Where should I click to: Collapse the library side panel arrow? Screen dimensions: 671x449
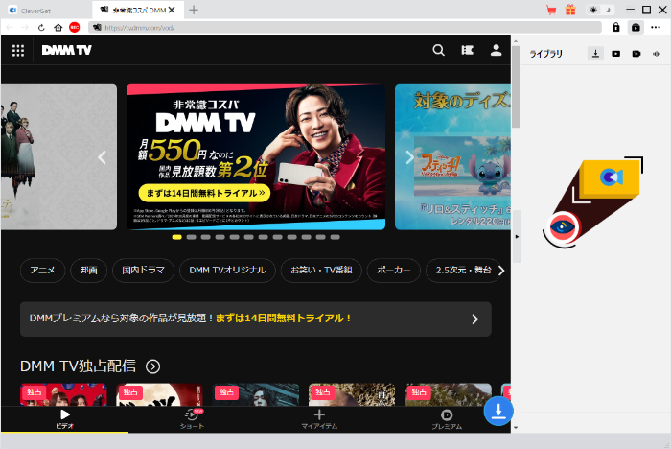(x=517, y=237)
